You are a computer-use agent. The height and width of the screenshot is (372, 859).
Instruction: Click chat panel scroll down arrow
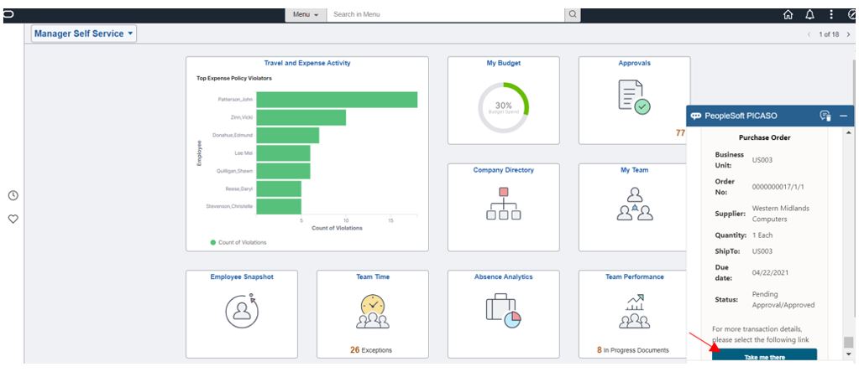tap(849, 354)
